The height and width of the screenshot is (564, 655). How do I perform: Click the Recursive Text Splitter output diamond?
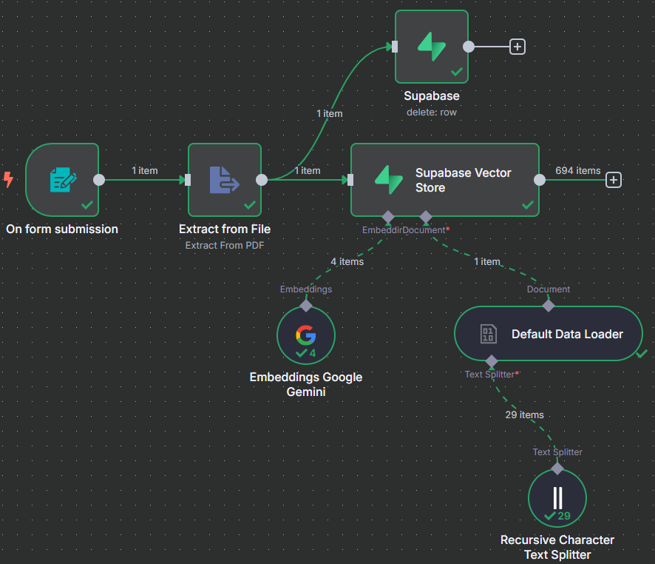557,469
